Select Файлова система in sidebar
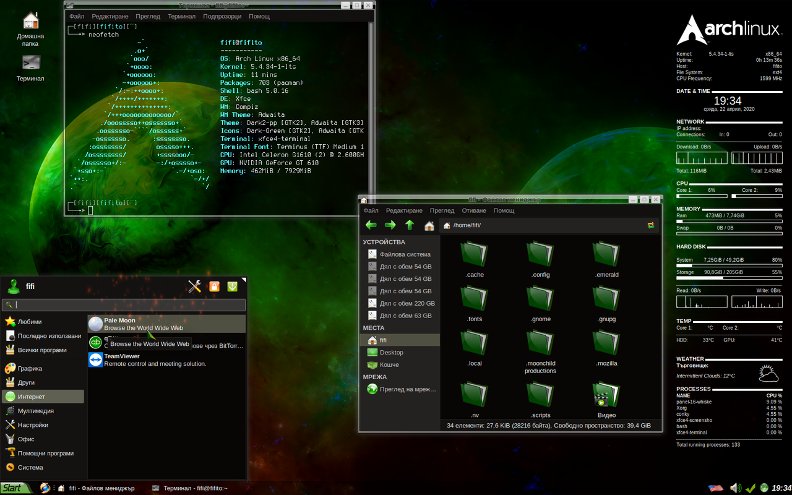 click(x=400, y=254)
